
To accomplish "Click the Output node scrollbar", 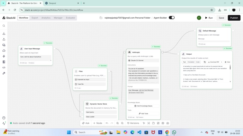I will coord(230,68).
